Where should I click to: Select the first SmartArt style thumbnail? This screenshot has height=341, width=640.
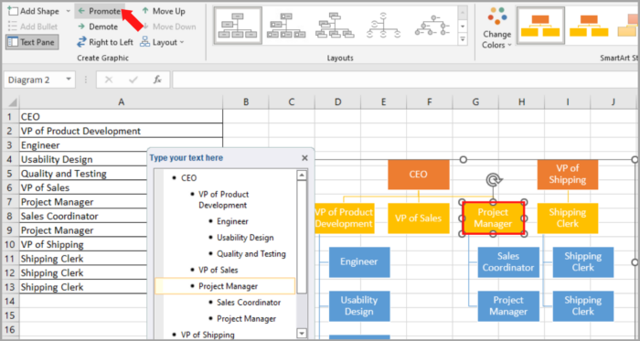click(x=540, y=26)
